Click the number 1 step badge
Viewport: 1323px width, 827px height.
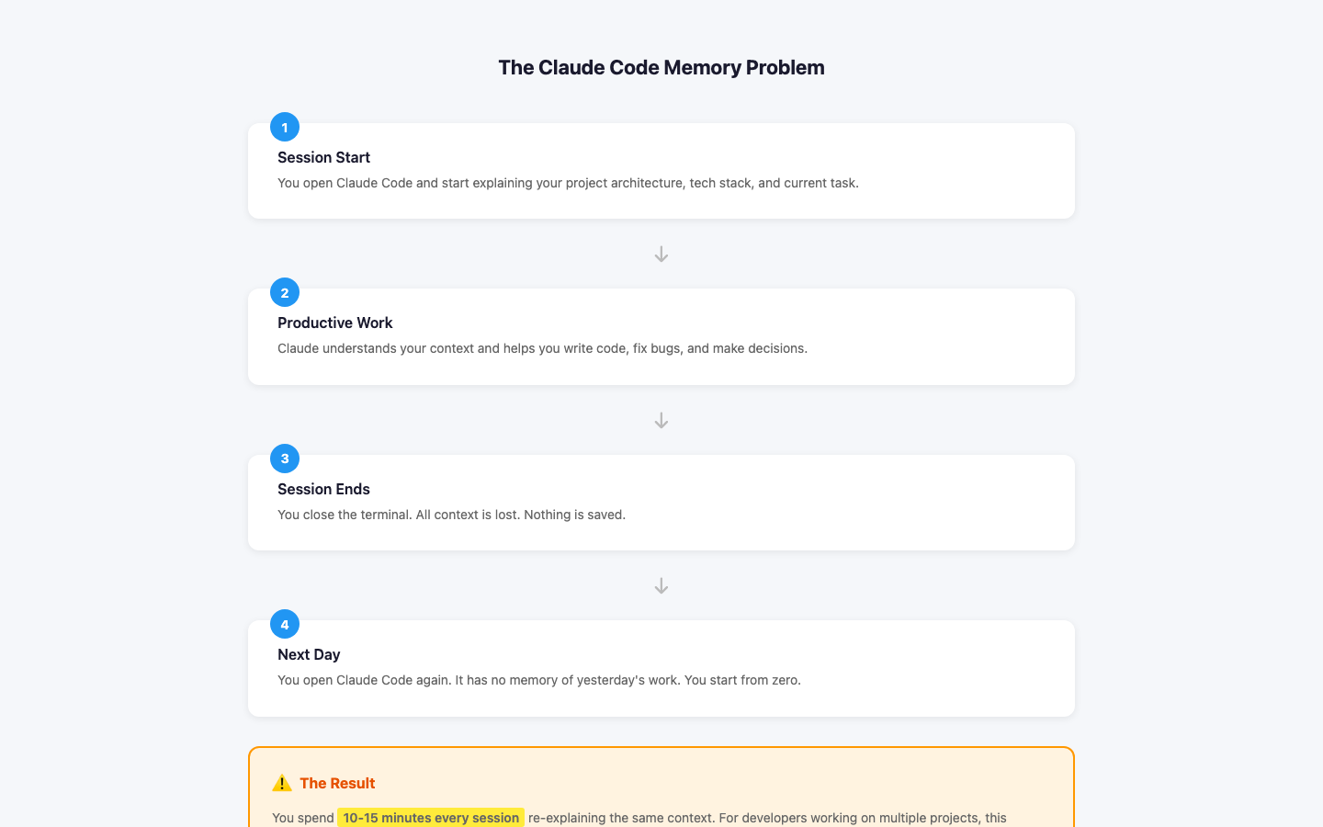285,127
